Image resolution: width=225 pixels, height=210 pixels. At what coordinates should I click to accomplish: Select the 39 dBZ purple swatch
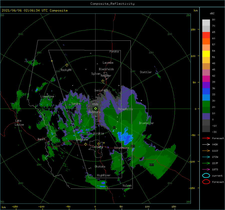pos(206,85)
